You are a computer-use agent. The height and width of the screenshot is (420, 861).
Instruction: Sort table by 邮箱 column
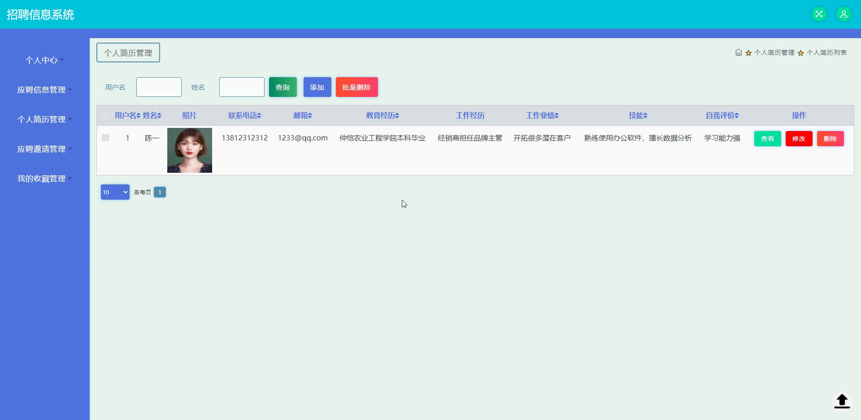(303, 115)
